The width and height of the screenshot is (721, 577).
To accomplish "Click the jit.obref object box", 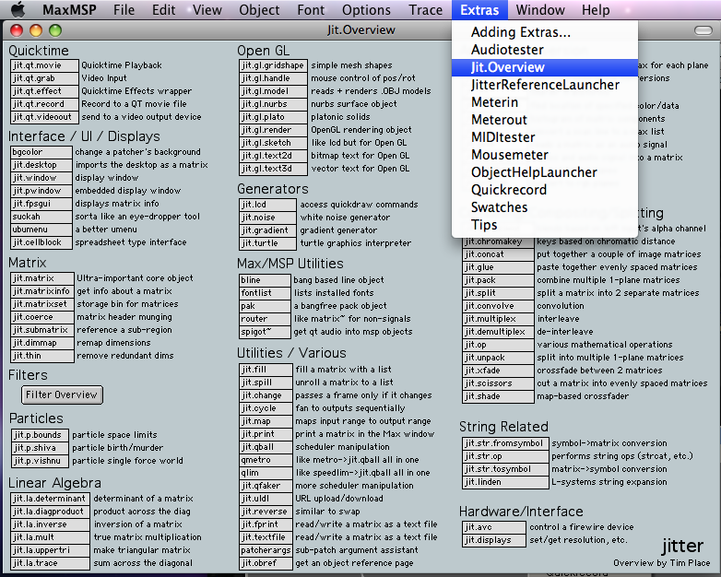I will (x=266, y=563).
